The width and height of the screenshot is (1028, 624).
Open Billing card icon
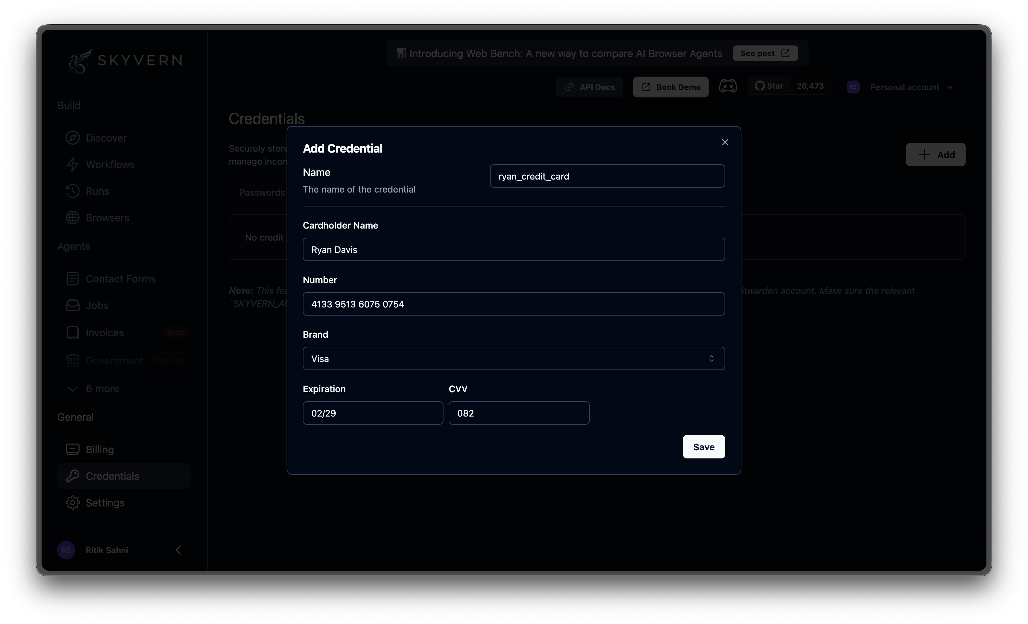pos(72,449)
